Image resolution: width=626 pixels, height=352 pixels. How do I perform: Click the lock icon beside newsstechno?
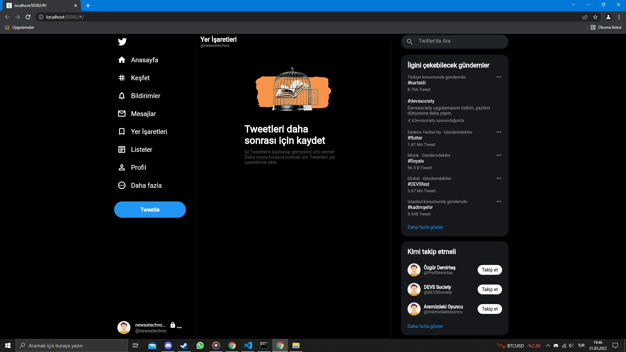(173, 325)
